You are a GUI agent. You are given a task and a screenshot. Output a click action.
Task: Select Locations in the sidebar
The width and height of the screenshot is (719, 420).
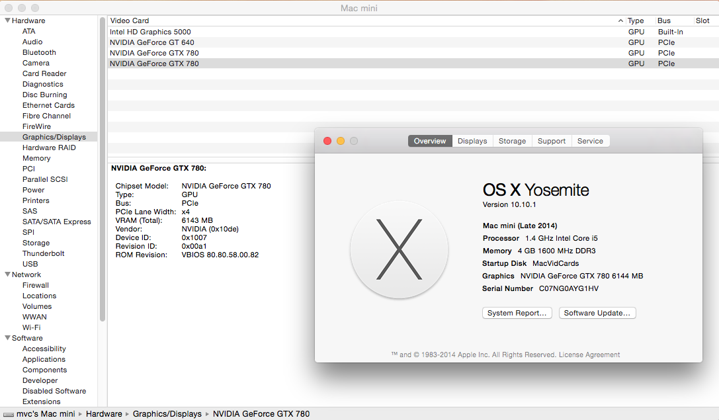(39, 296)
